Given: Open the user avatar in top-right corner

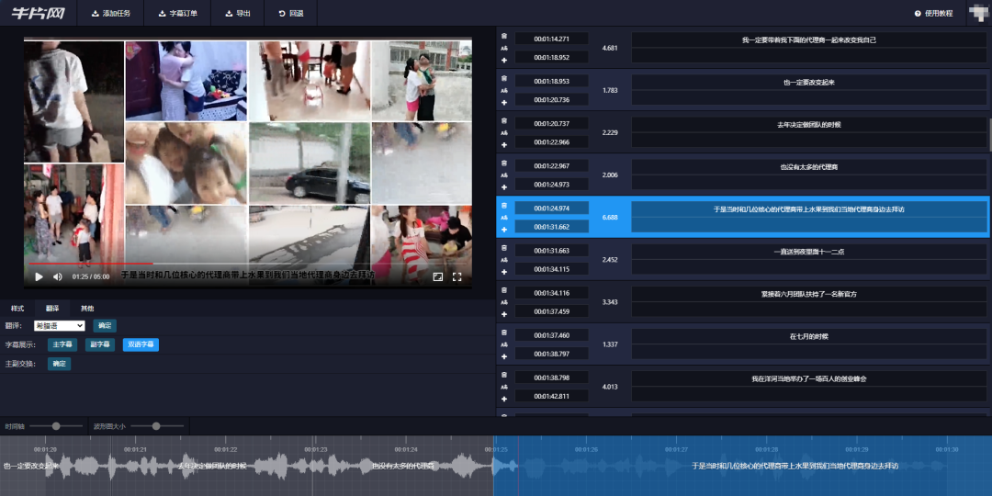Looking at the screenshot, I should [978, 13].
